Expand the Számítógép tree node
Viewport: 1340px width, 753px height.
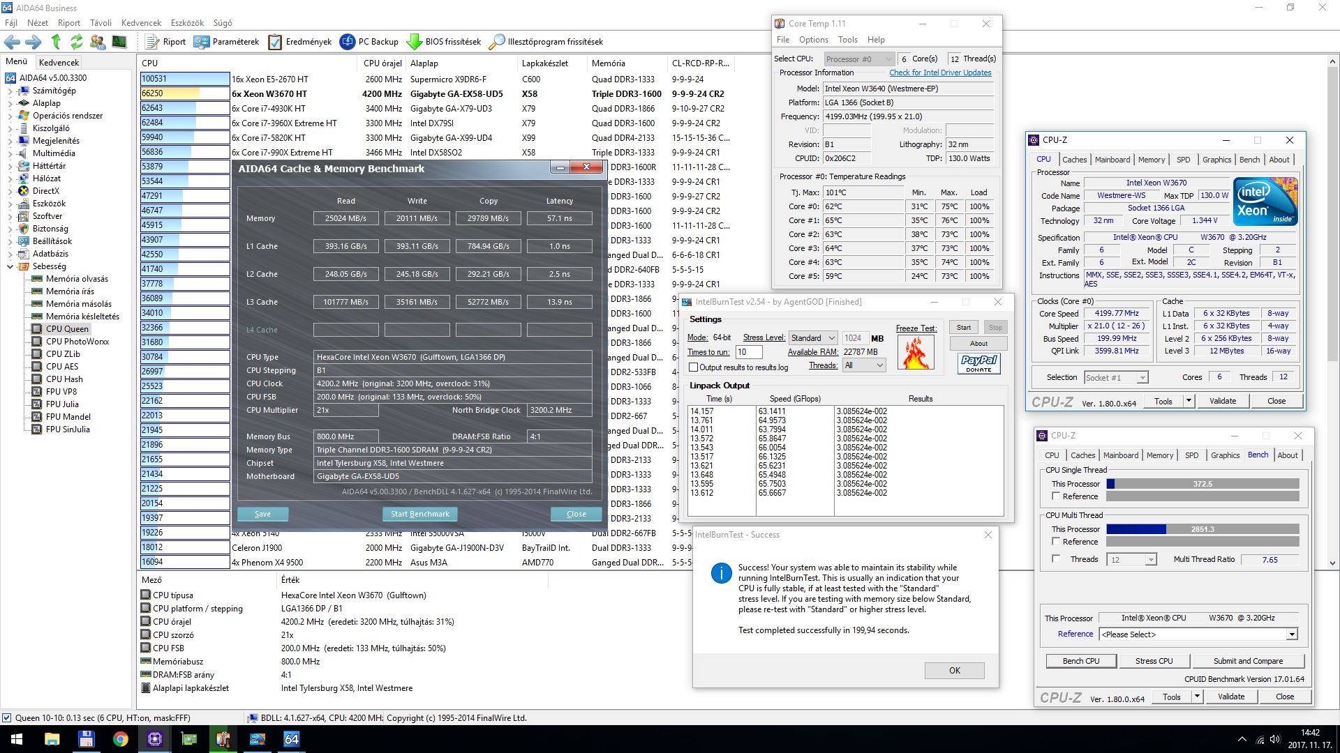point(10,91)
